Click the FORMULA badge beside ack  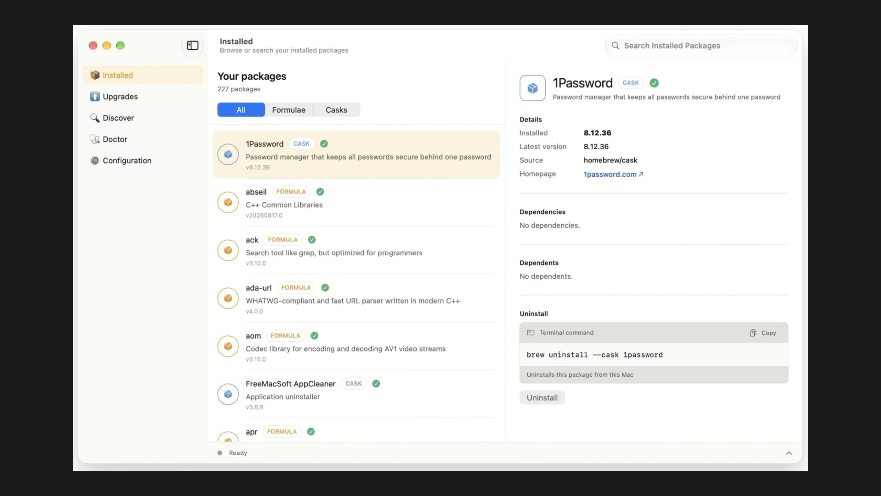[x=282, y=240]
